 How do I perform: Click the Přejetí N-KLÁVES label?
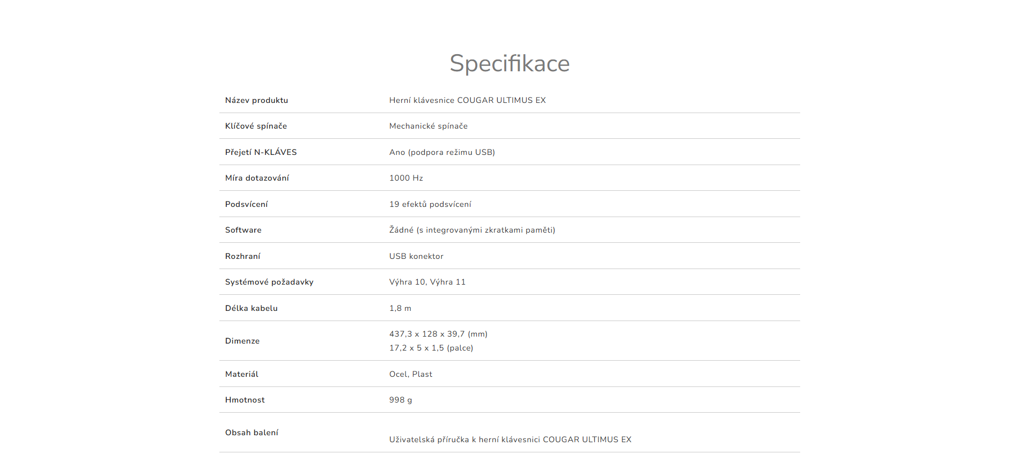[x=261, y=152]
